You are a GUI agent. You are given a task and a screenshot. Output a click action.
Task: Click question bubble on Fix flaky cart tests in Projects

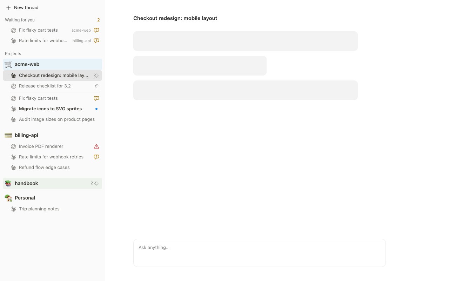(96, 98)
